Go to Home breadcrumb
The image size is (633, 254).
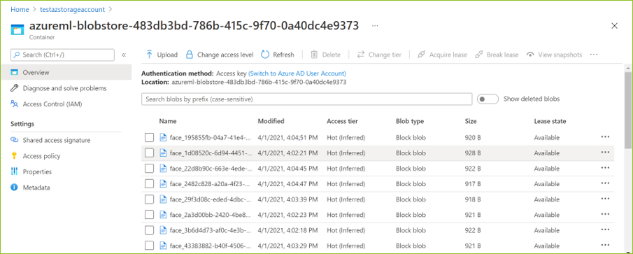[20, 9]
